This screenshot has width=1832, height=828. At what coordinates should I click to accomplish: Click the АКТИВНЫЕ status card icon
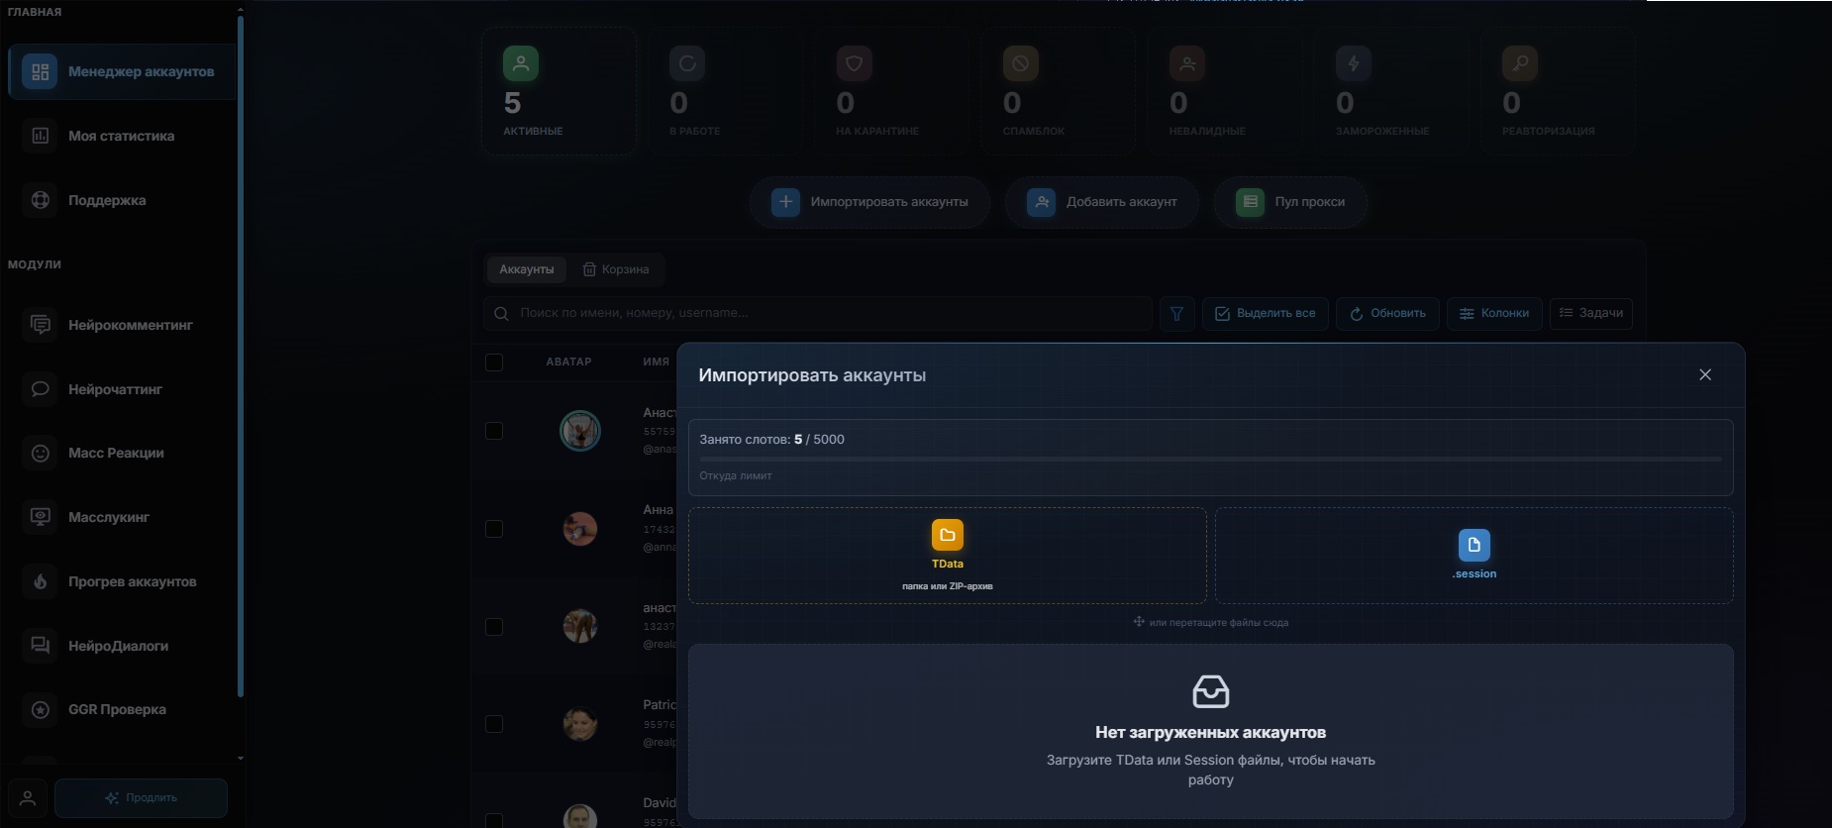pyautogui.click(x=521, y=63)
